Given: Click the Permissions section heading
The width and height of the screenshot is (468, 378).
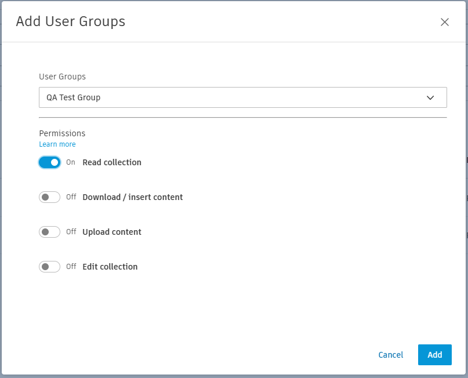Looking at the screenshot, I should coord(62,133).
